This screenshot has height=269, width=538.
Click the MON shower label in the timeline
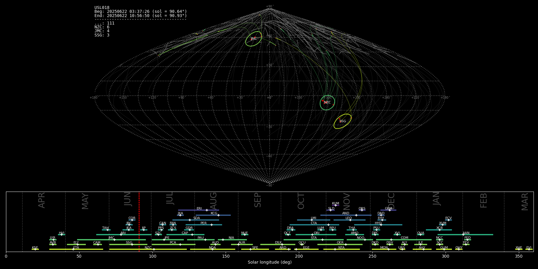pos(384,248)
